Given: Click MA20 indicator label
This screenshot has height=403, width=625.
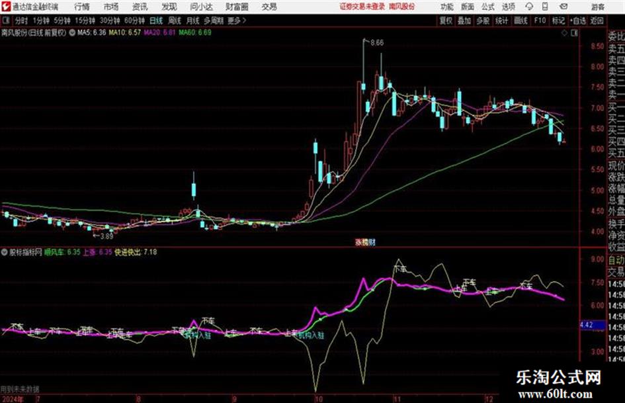Looking at the screenshot, I should tap(159, 32).
